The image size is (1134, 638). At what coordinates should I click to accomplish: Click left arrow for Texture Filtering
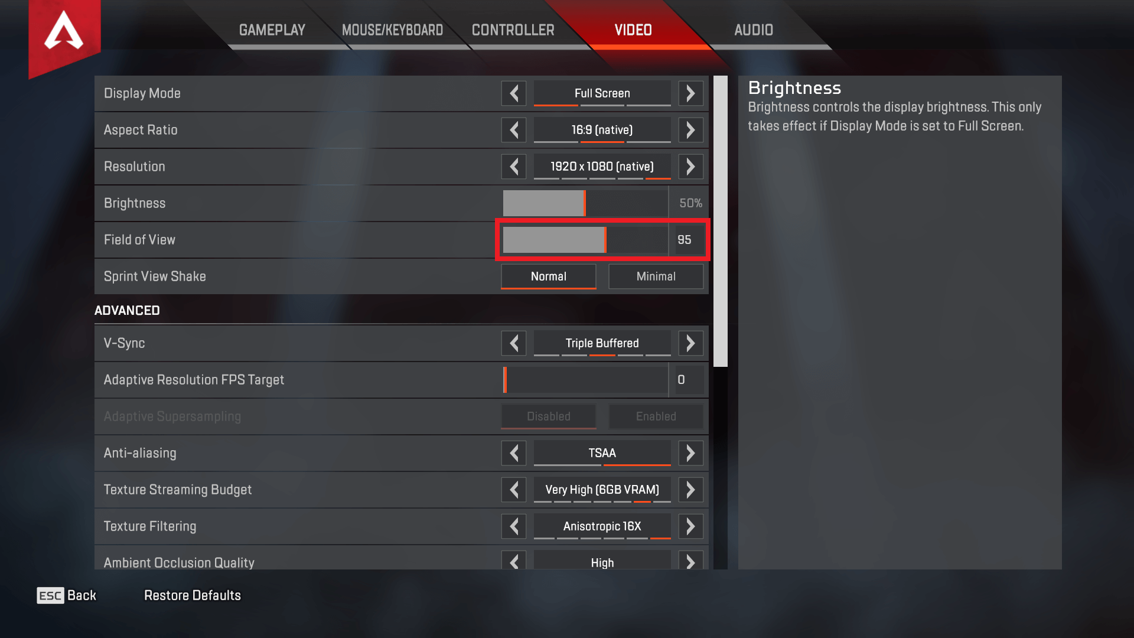coord(514,526)
